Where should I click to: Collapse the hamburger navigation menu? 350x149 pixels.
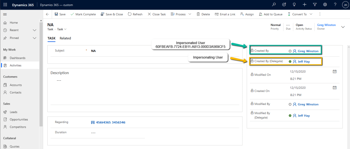(5, 14)
